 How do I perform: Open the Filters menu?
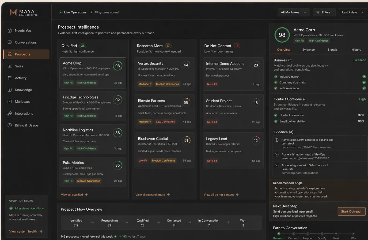(324, 12)
